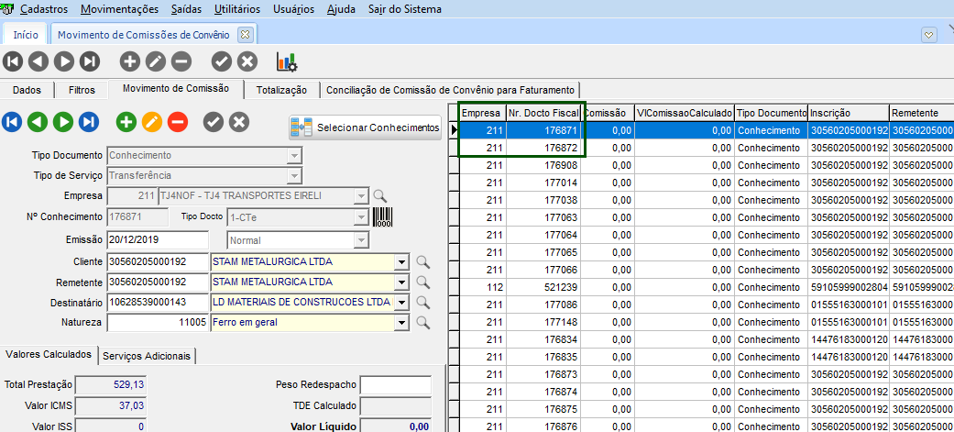
Task: Select grid row with document number 176908
Action: [546, 165]
